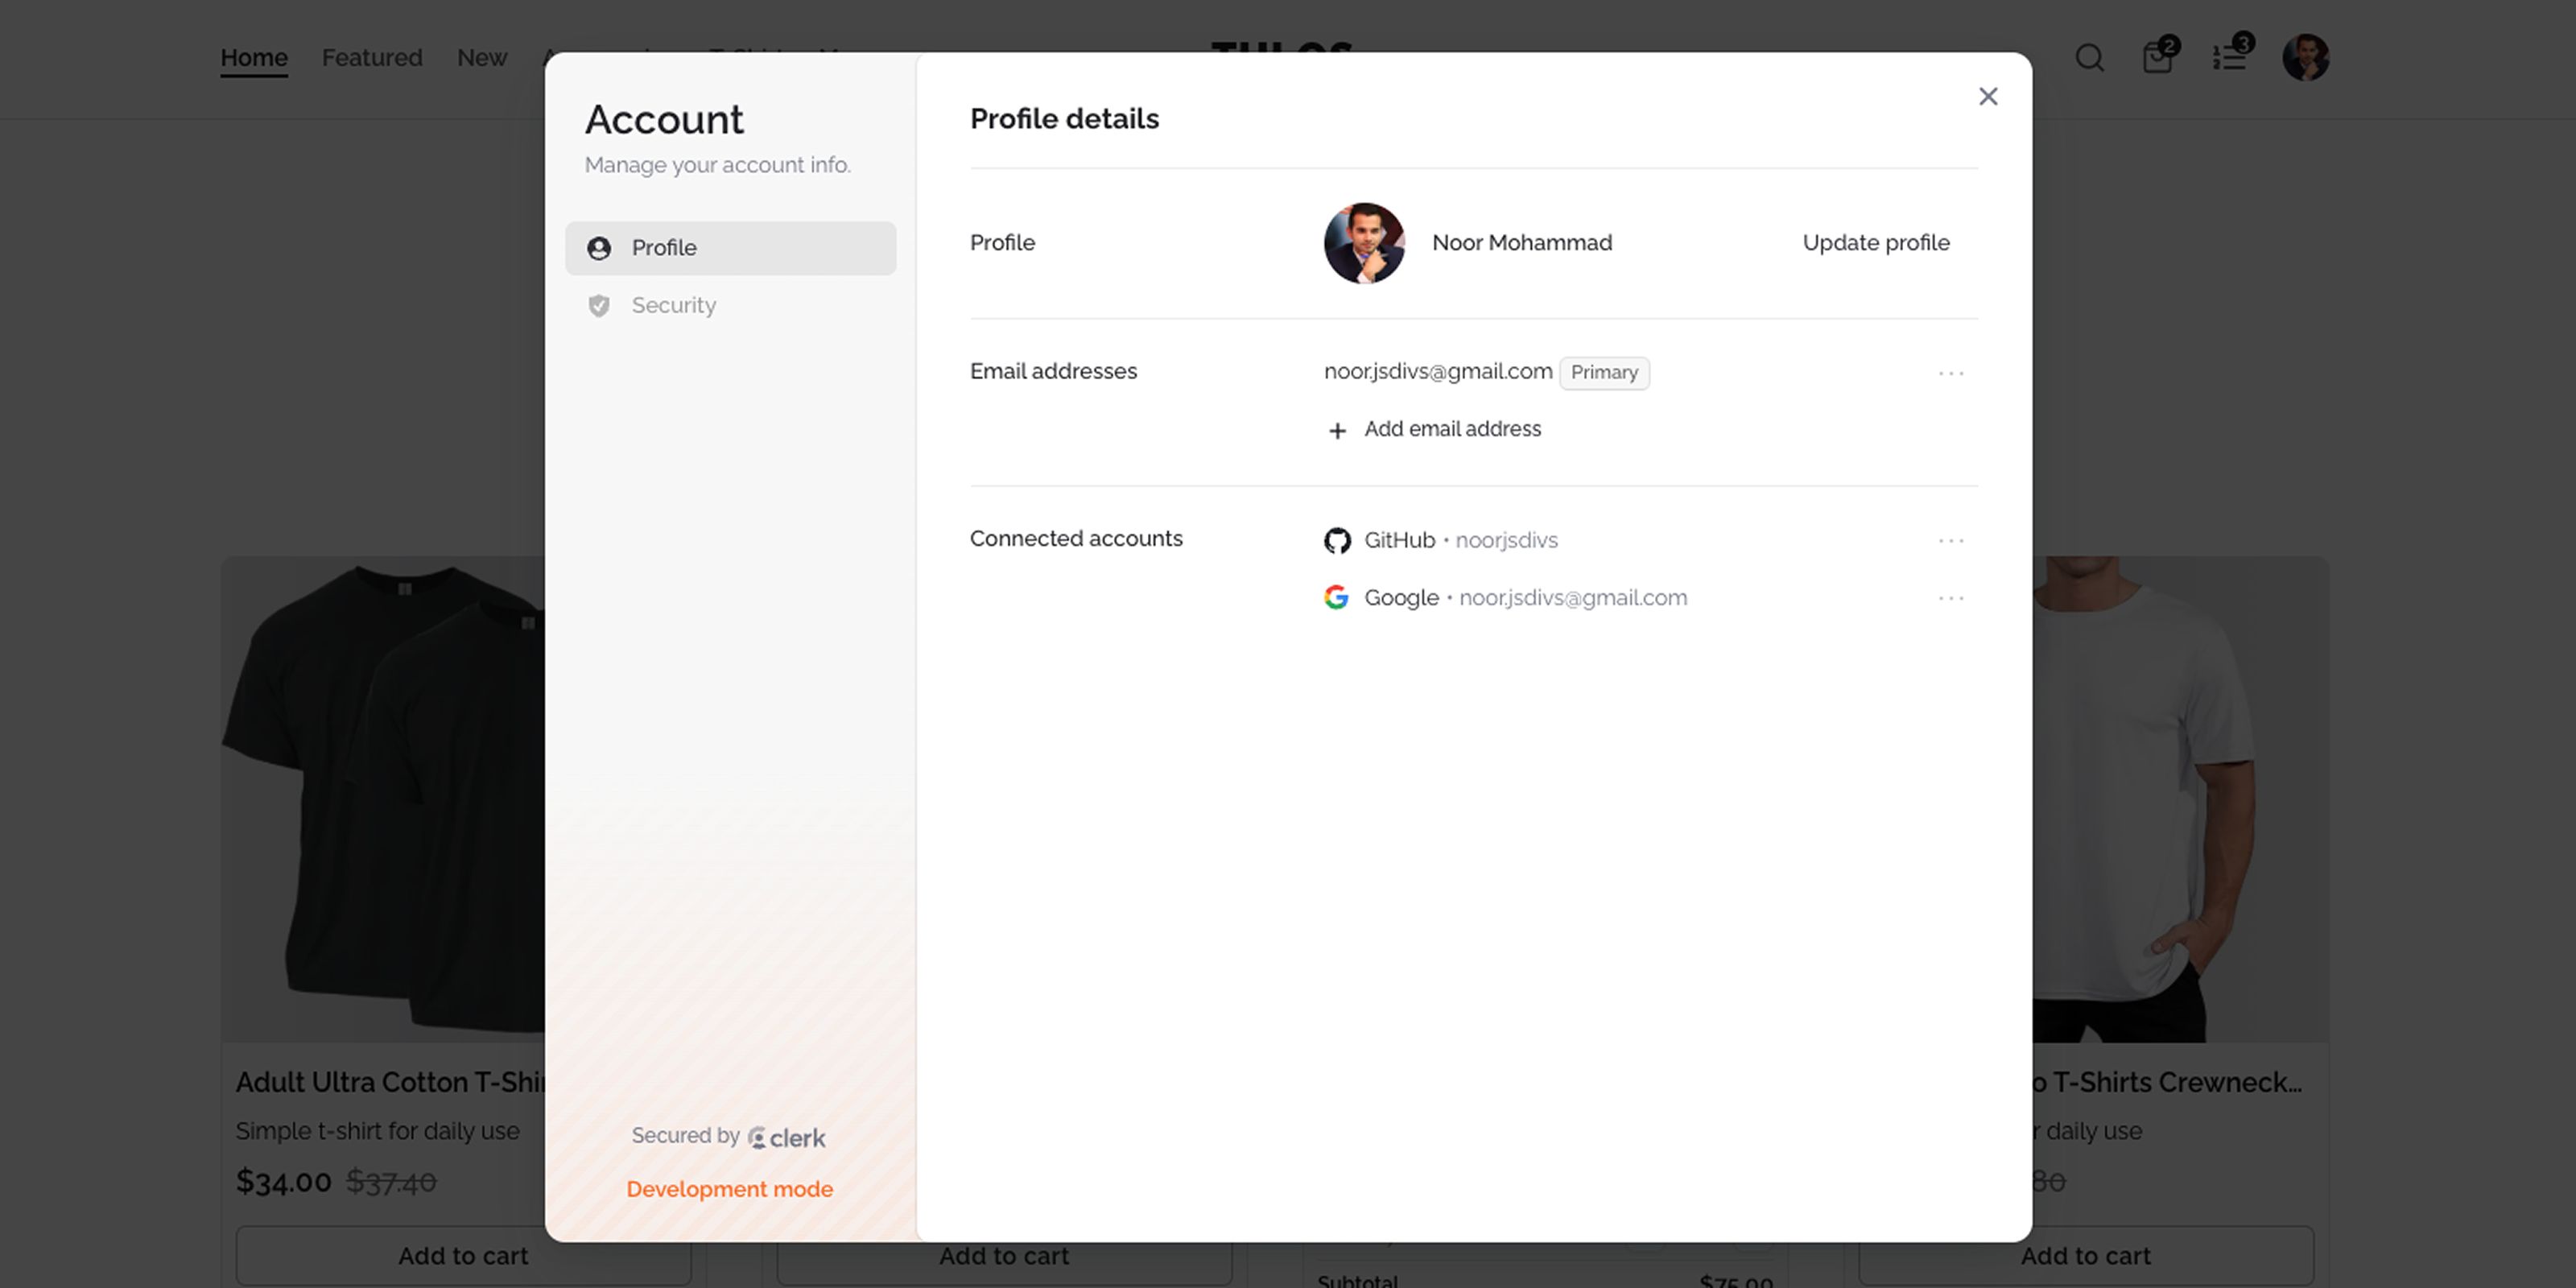
Task: Switch to the Security tab
Action: 673,306
